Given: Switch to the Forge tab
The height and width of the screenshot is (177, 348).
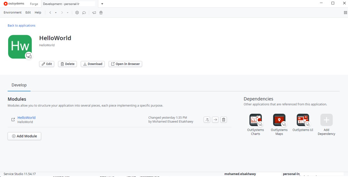Looking at the screenshot, I should click(x=34, y=4).
